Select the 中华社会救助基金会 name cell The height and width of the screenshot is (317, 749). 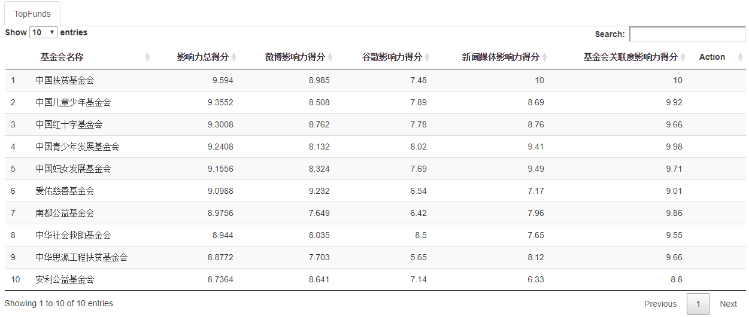click(73, 235)
